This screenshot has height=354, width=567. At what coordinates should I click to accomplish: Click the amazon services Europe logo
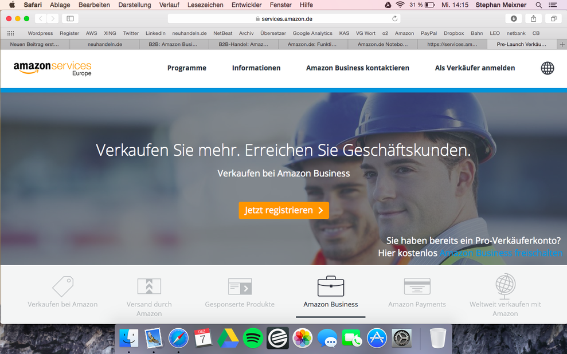click(52, 68)
